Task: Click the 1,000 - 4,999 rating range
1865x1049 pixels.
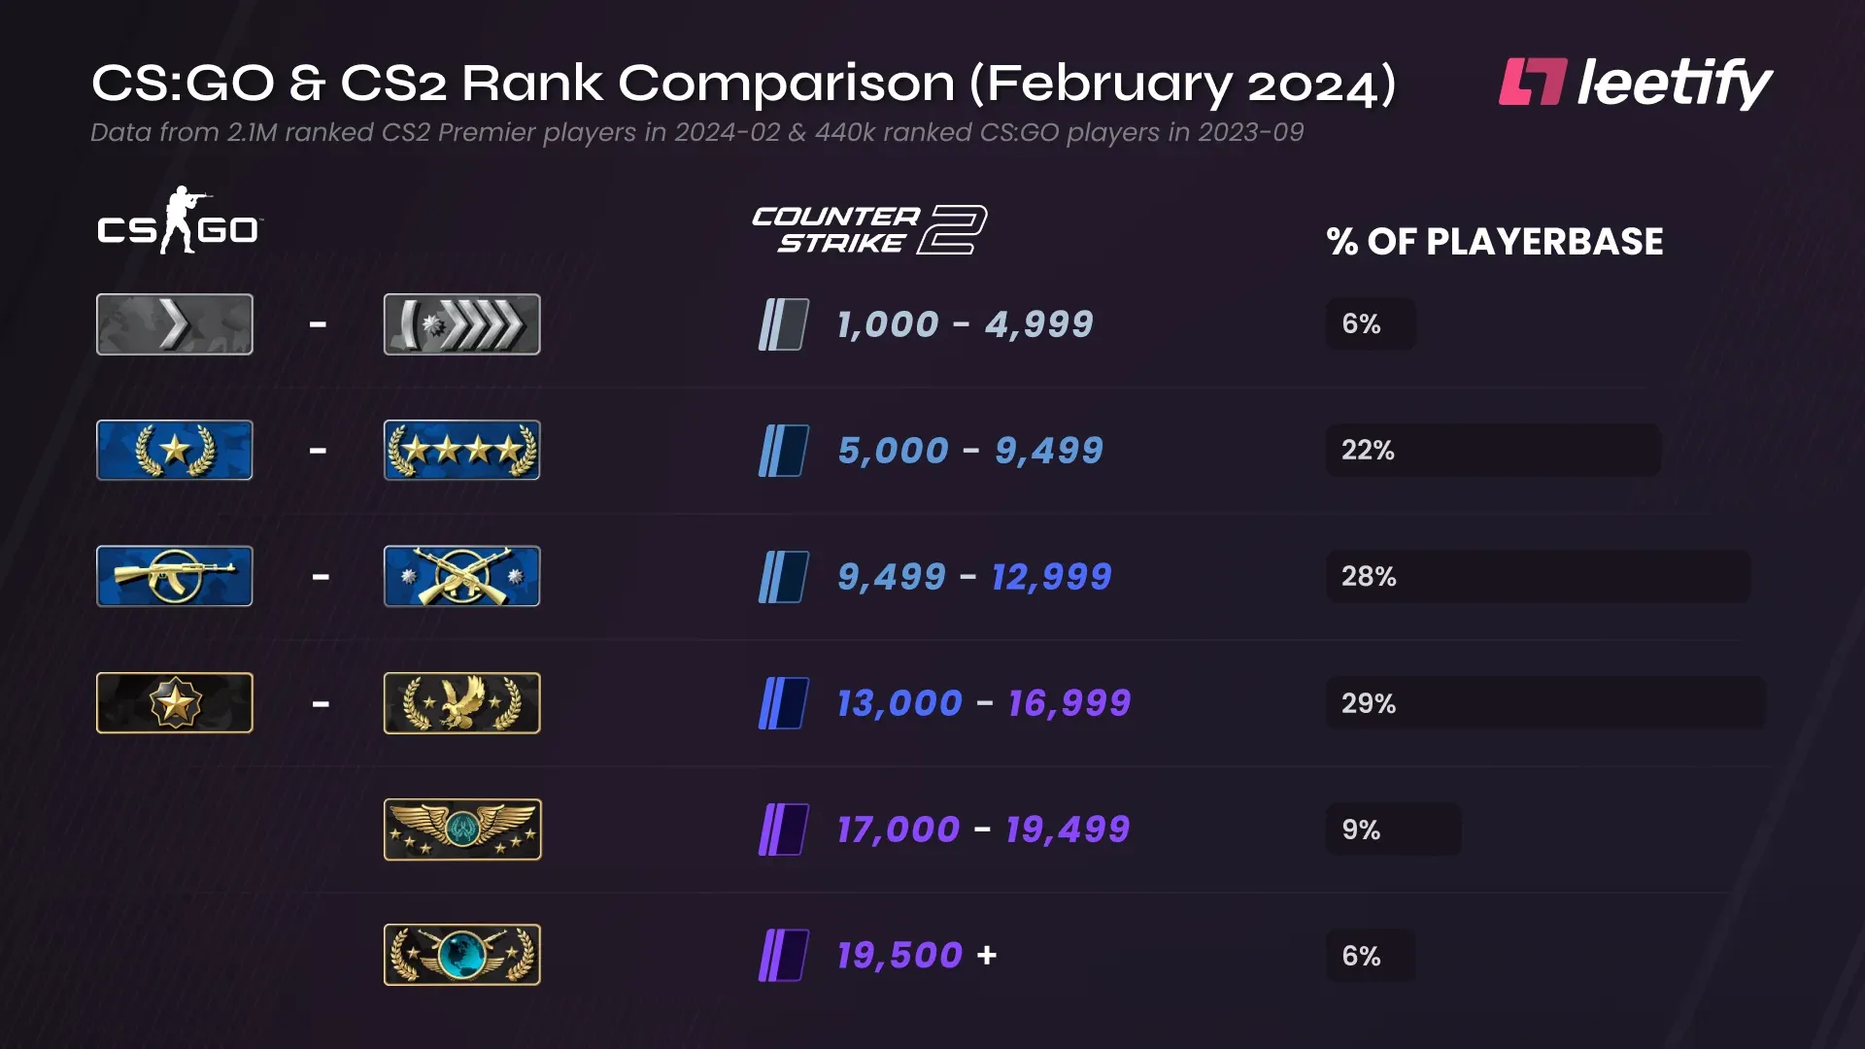Action: pos(966,324)
